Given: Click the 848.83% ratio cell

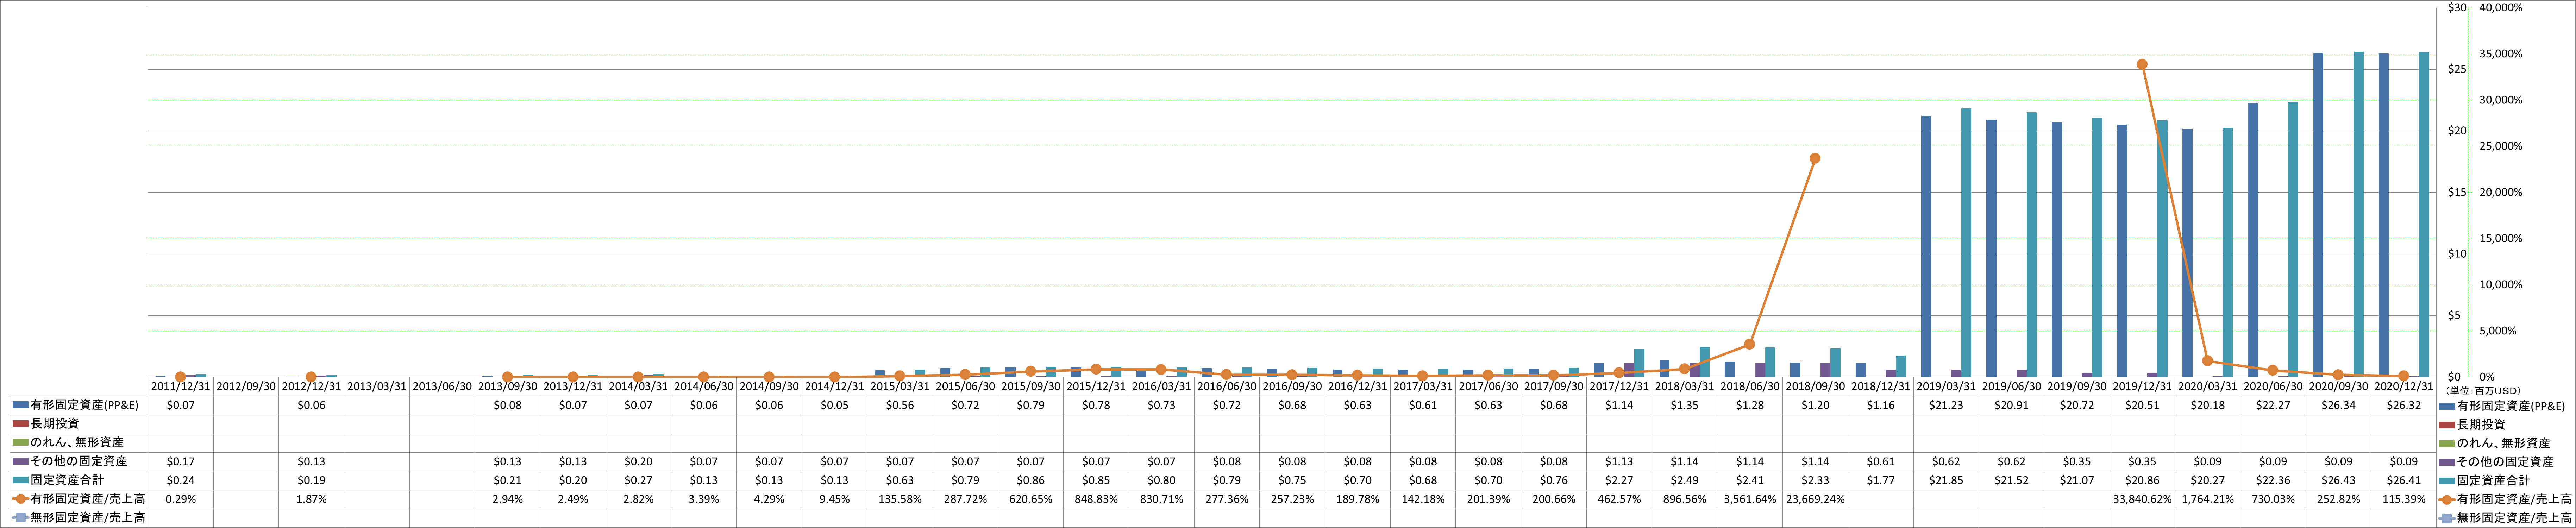Looking at the screenshot, I should pyautogui.click(x=1096, y=499).
